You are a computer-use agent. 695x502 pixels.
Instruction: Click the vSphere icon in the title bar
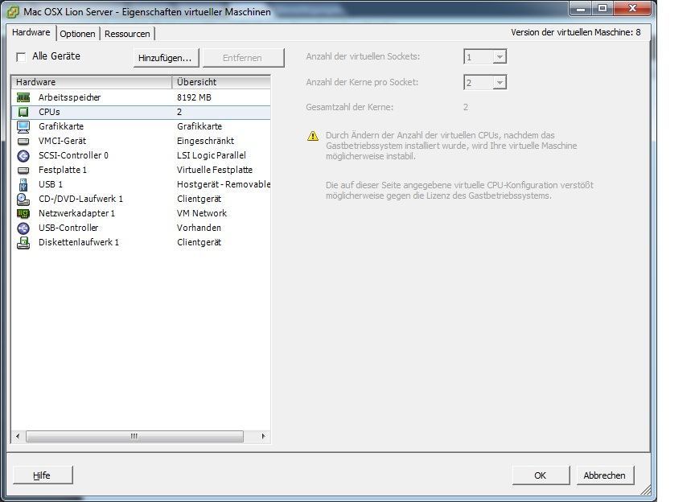13,11
